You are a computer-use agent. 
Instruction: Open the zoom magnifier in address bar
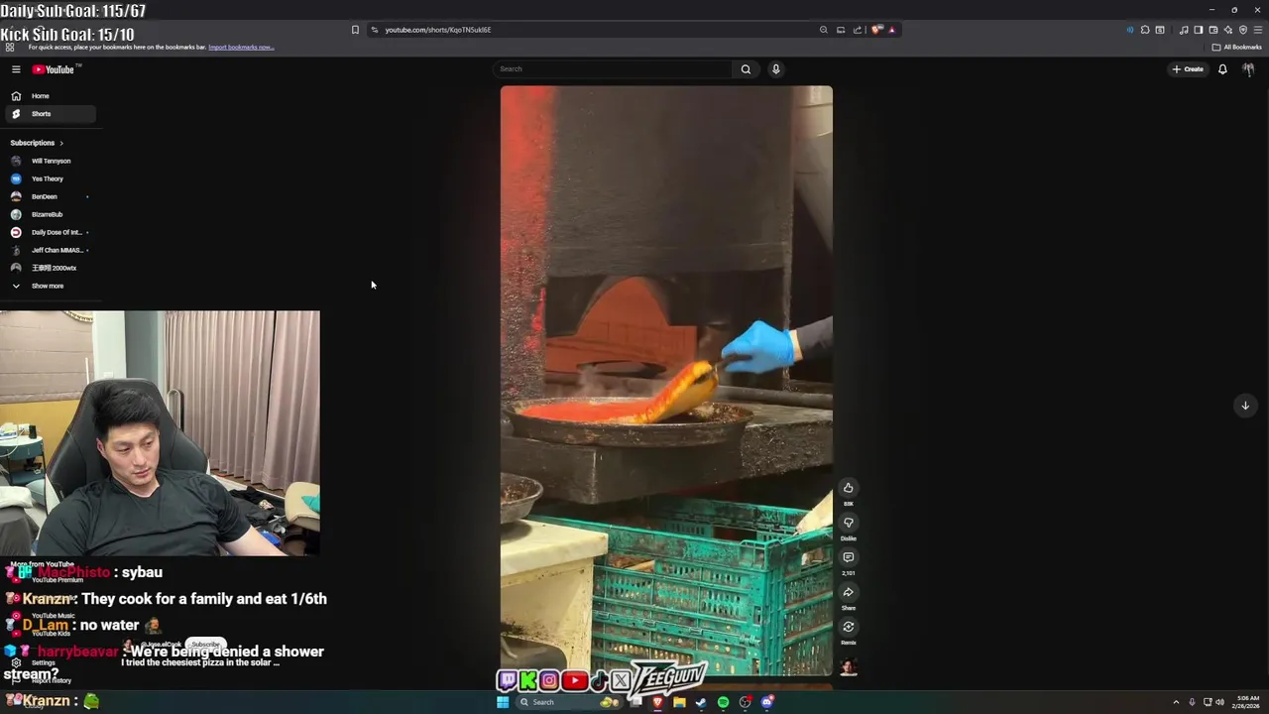pyautogui.click(x=823, y=30)
